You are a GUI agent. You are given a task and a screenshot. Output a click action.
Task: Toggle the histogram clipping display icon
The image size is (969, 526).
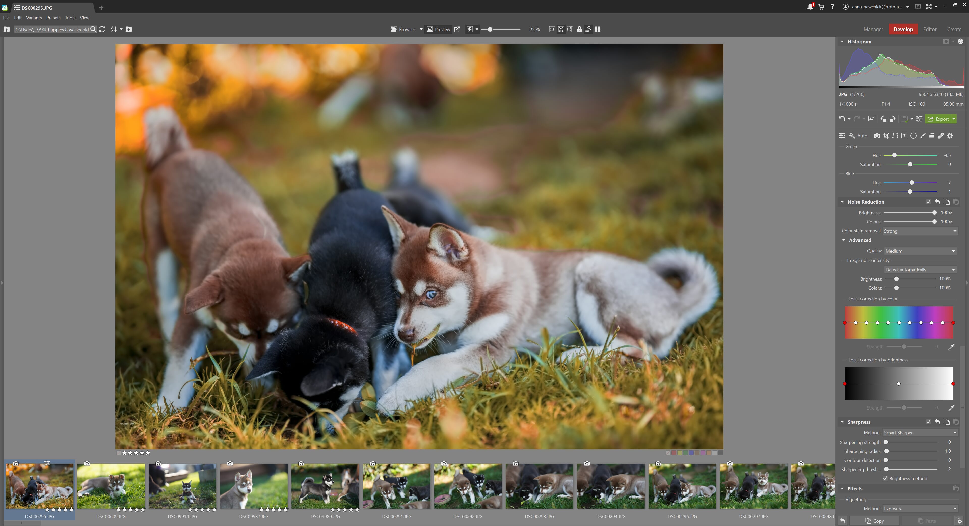[946, 41]
